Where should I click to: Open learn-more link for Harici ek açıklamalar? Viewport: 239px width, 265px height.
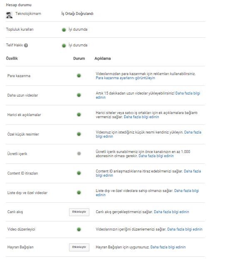141,117
